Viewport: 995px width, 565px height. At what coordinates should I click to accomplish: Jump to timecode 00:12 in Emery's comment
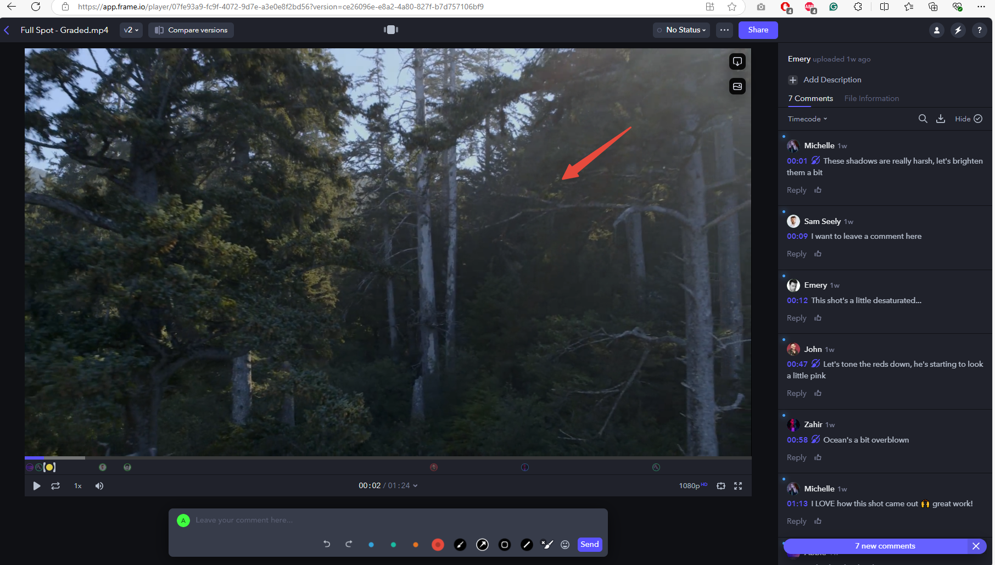pos(797,300)
